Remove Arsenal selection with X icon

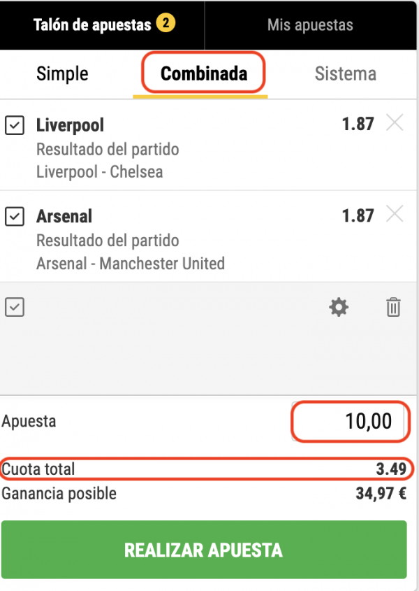(x=395, y=215)
